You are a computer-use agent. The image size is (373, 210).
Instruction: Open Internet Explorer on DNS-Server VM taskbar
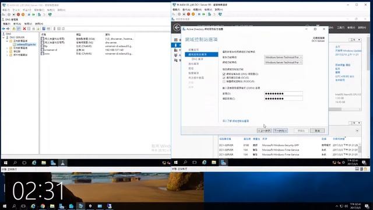point(34,163)
